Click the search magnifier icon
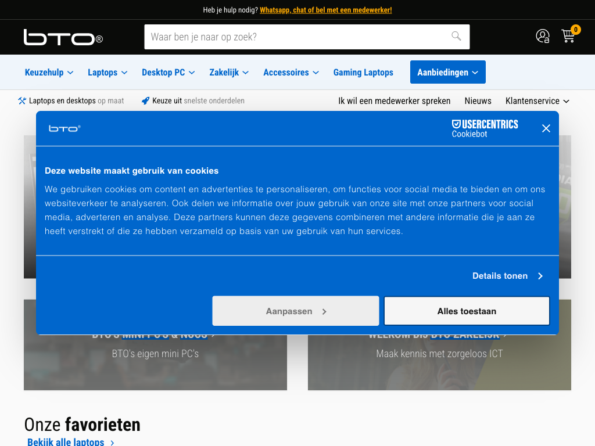595x446 pixels. pyautogui.click(x=456, y=37)
